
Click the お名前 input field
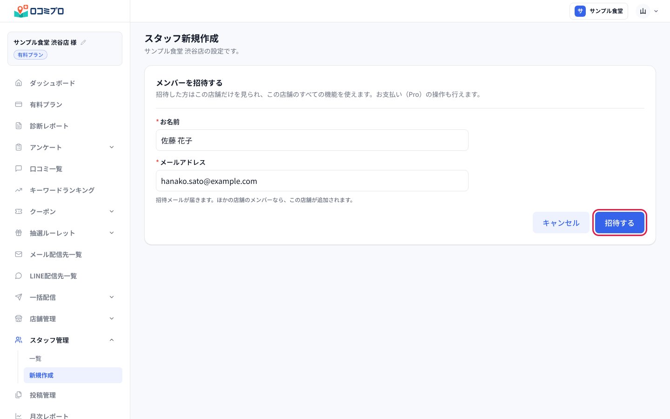click(x=312, y=140)
